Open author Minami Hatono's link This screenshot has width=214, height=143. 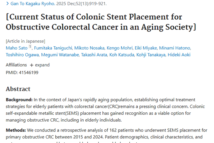(x=175, y=48)
